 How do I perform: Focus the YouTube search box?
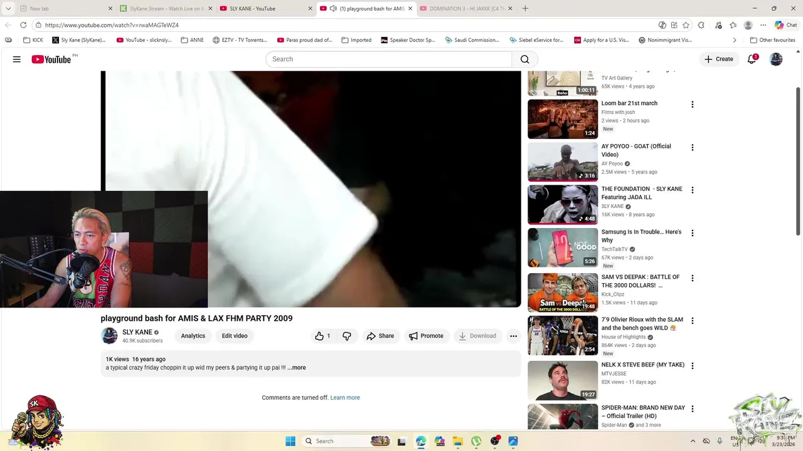(389, 59)
